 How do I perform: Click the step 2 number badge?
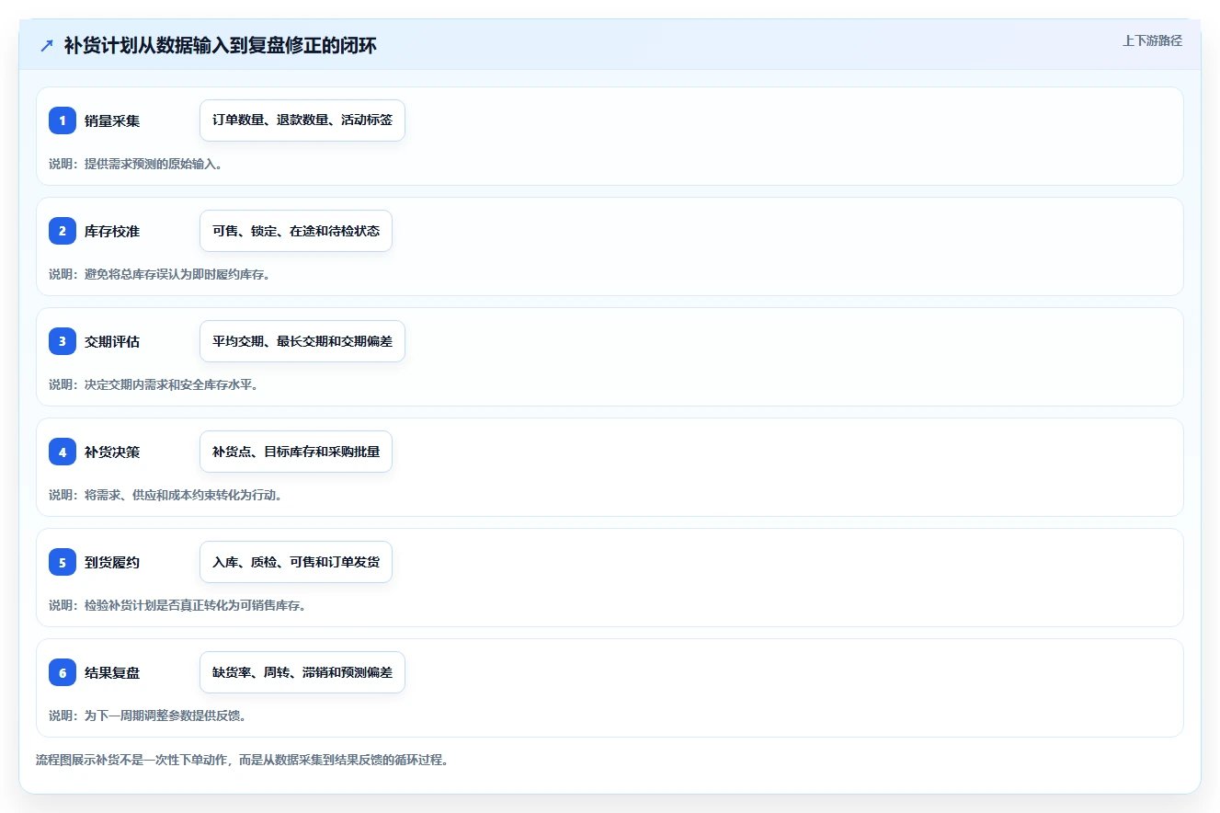pos(63,231)
